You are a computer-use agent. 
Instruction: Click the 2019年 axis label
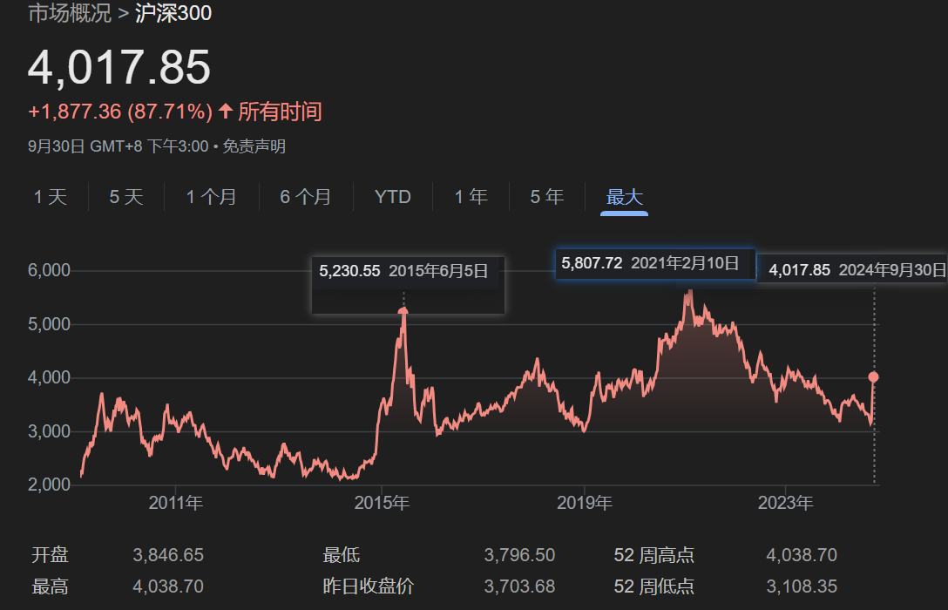point(584,503)
